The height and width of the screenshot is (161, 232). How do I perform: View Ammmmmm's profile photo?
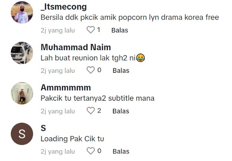pos(22,93)
